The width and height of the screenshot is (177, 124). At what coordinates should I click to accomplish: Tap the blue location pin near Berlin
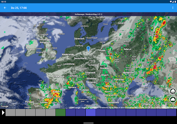[88, 49]
